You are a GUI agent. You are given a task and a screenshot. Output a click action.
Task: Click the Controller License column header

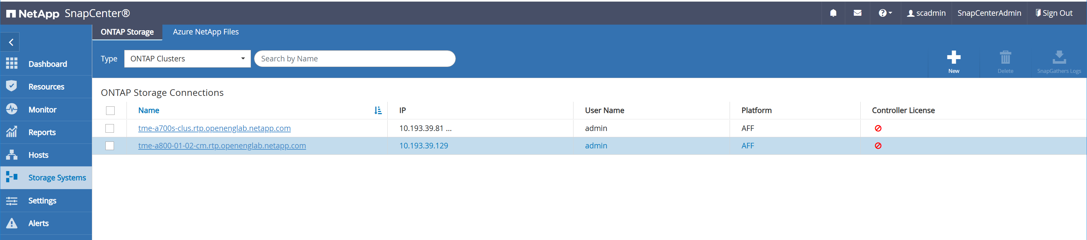click(x=903, y=110)
